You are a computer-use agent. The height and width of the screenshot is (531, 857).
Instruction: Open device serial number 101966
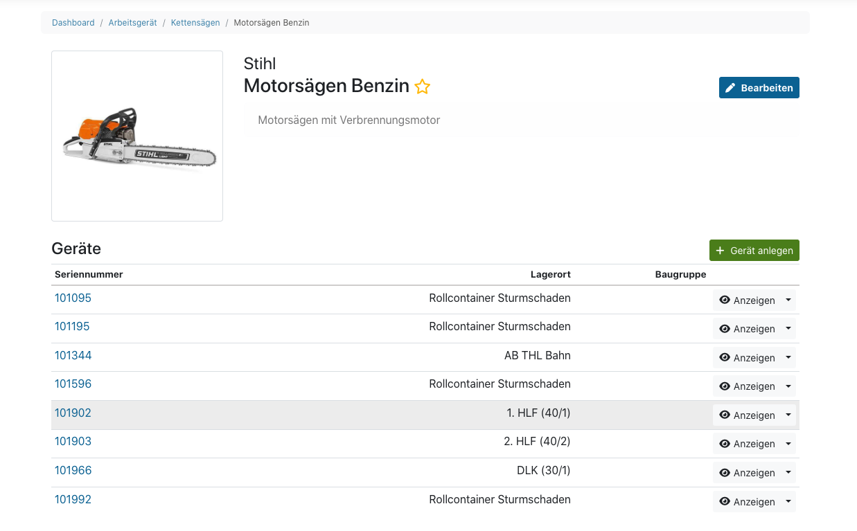[x=73, y=471]
